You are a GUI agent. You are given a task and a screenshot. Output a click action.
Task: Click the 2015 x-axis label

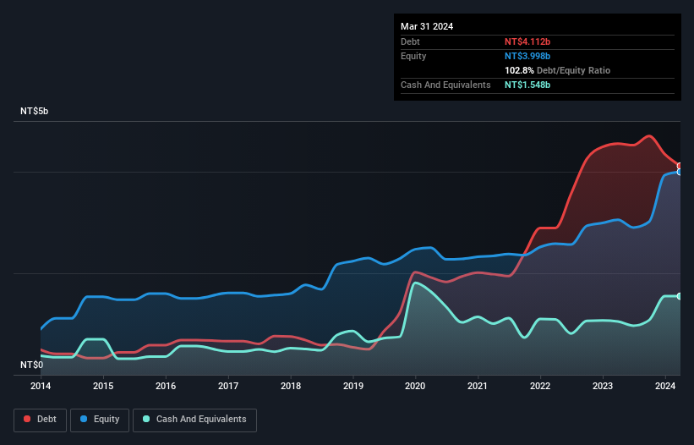pyautogui.click(x=103, y=386)
